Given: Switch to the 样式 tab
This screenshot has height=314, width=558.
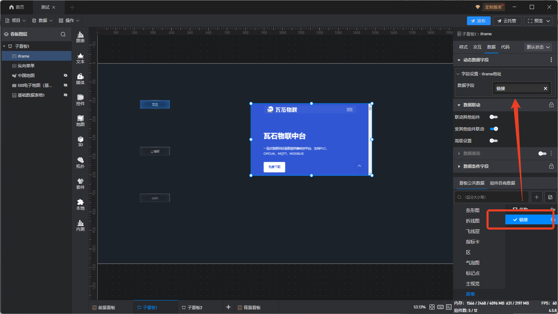Looking at the screenshot, I should tap(463, 47).
